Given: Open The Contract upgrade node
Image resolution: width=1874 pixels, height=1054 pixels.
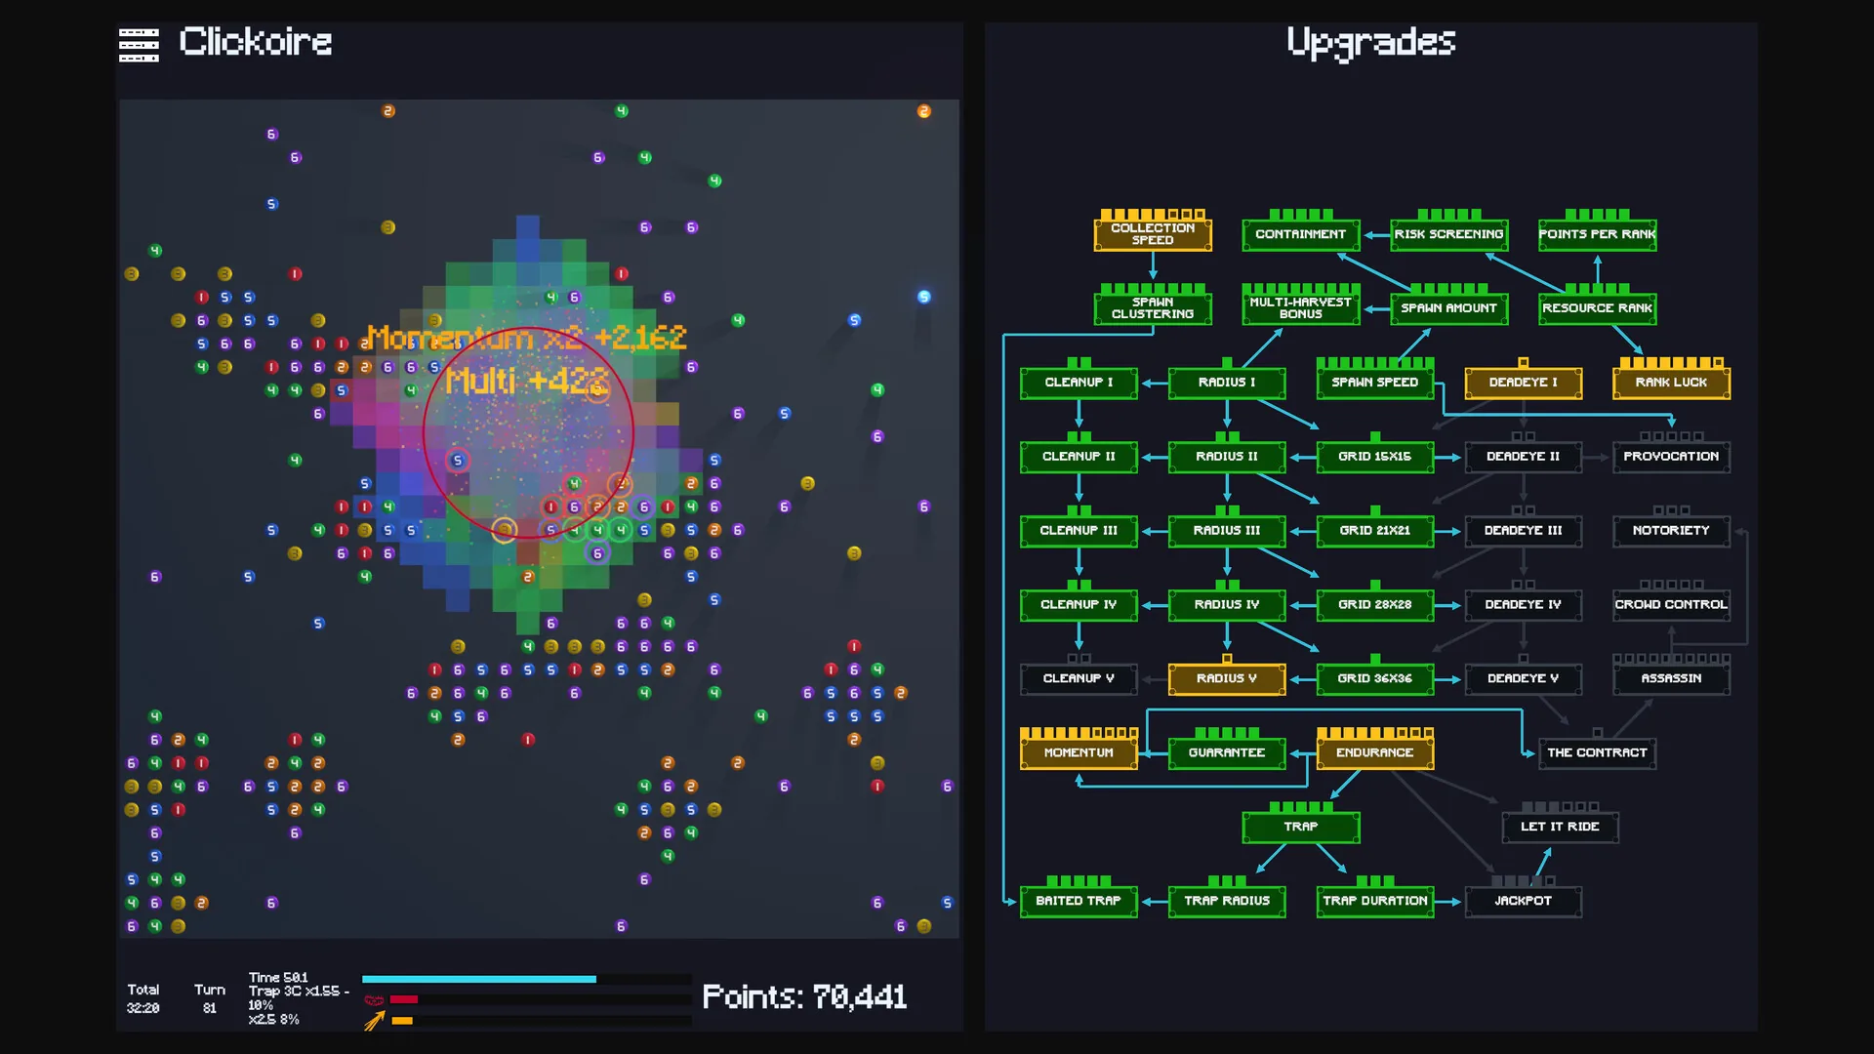Looking at the screenshot, I should coord(1597,752).
